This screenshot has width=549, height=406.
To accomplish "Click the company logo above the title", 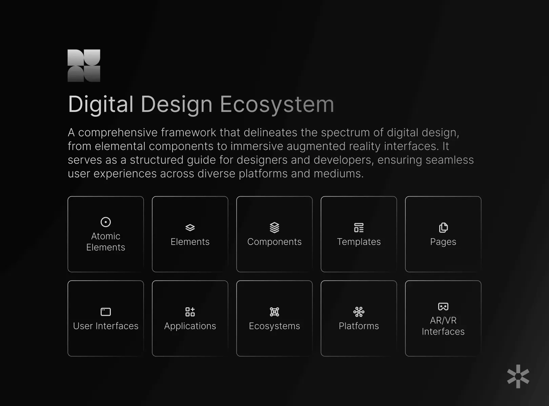I will [83, 65].
